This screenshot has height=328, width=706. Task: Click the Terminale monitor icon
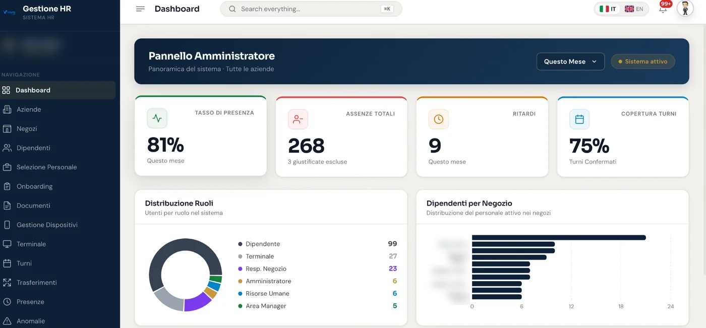(7, 244)
